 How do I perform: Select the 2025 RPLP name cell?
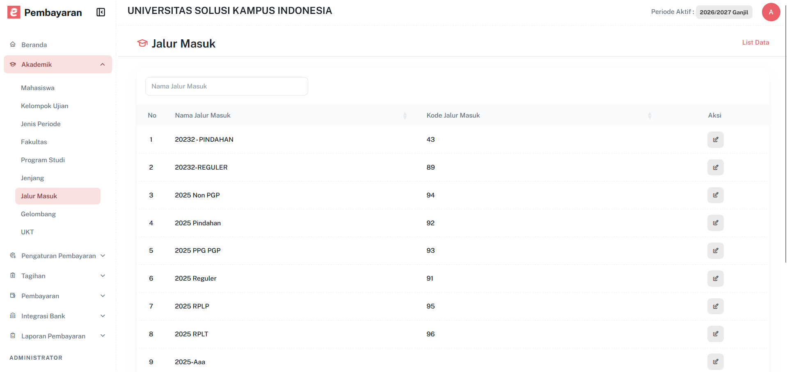point(192,306)
